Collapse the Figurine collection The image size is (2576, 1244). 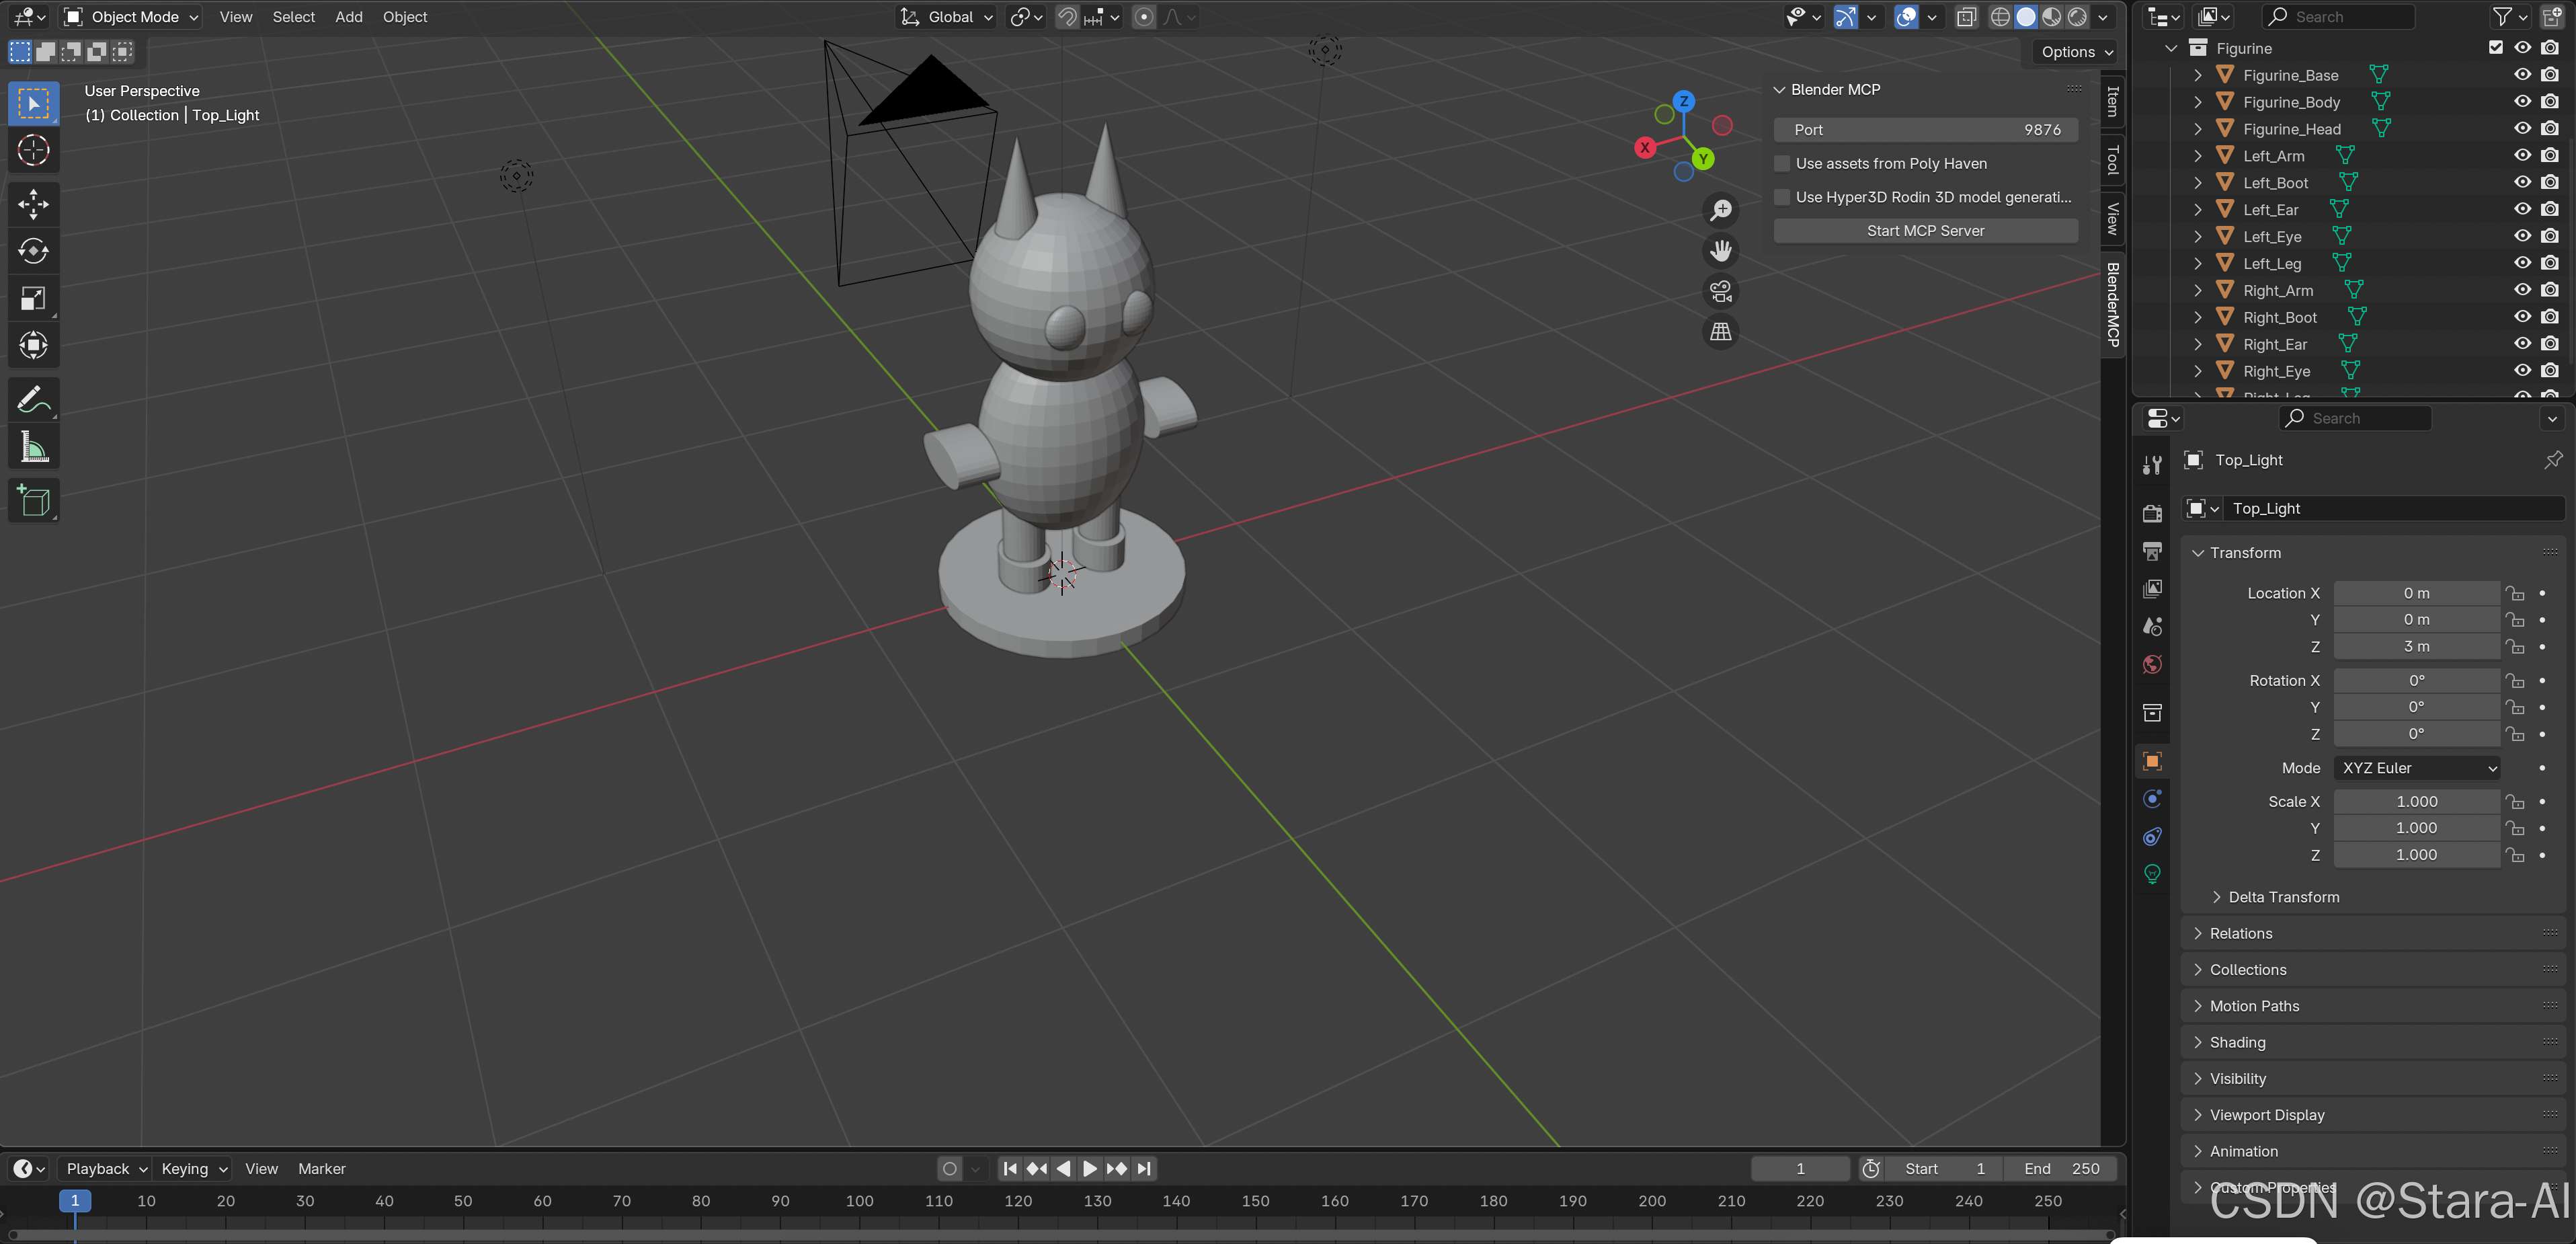pyautogui.click(x=2170, y=48)
